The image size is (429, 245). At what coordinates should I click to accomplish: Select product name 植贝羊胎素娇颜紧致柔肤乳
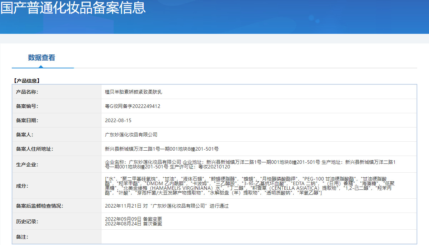134,92
